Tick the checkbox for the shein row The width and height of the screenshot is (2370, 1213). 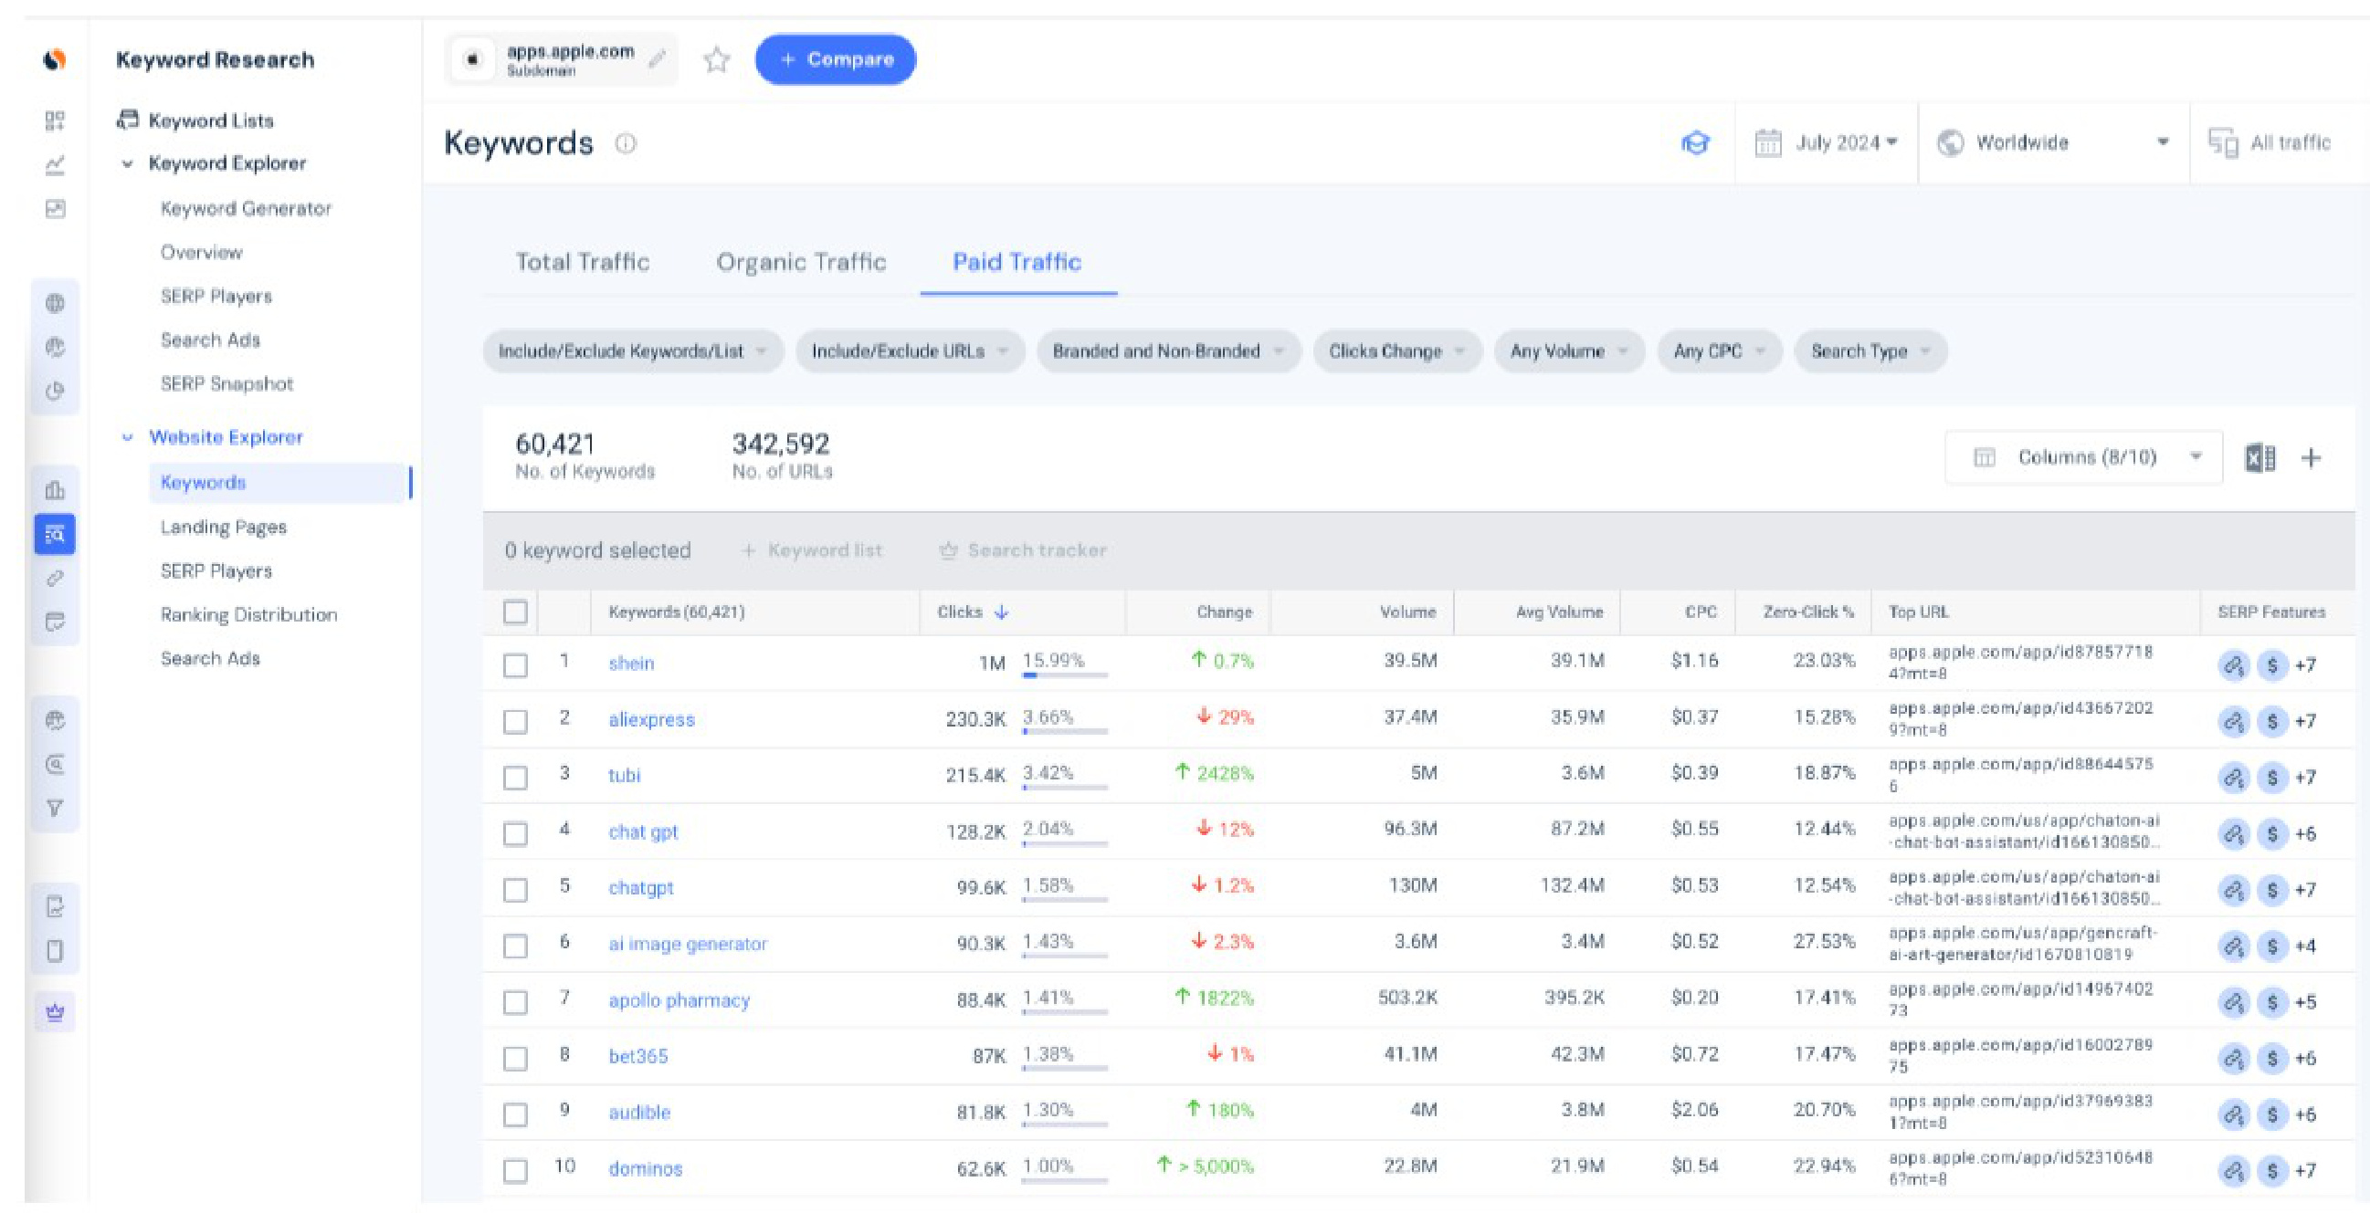[x=515, y=664]
